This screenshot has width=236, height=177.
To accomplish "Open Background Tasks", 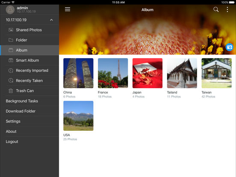I will 29,101.
